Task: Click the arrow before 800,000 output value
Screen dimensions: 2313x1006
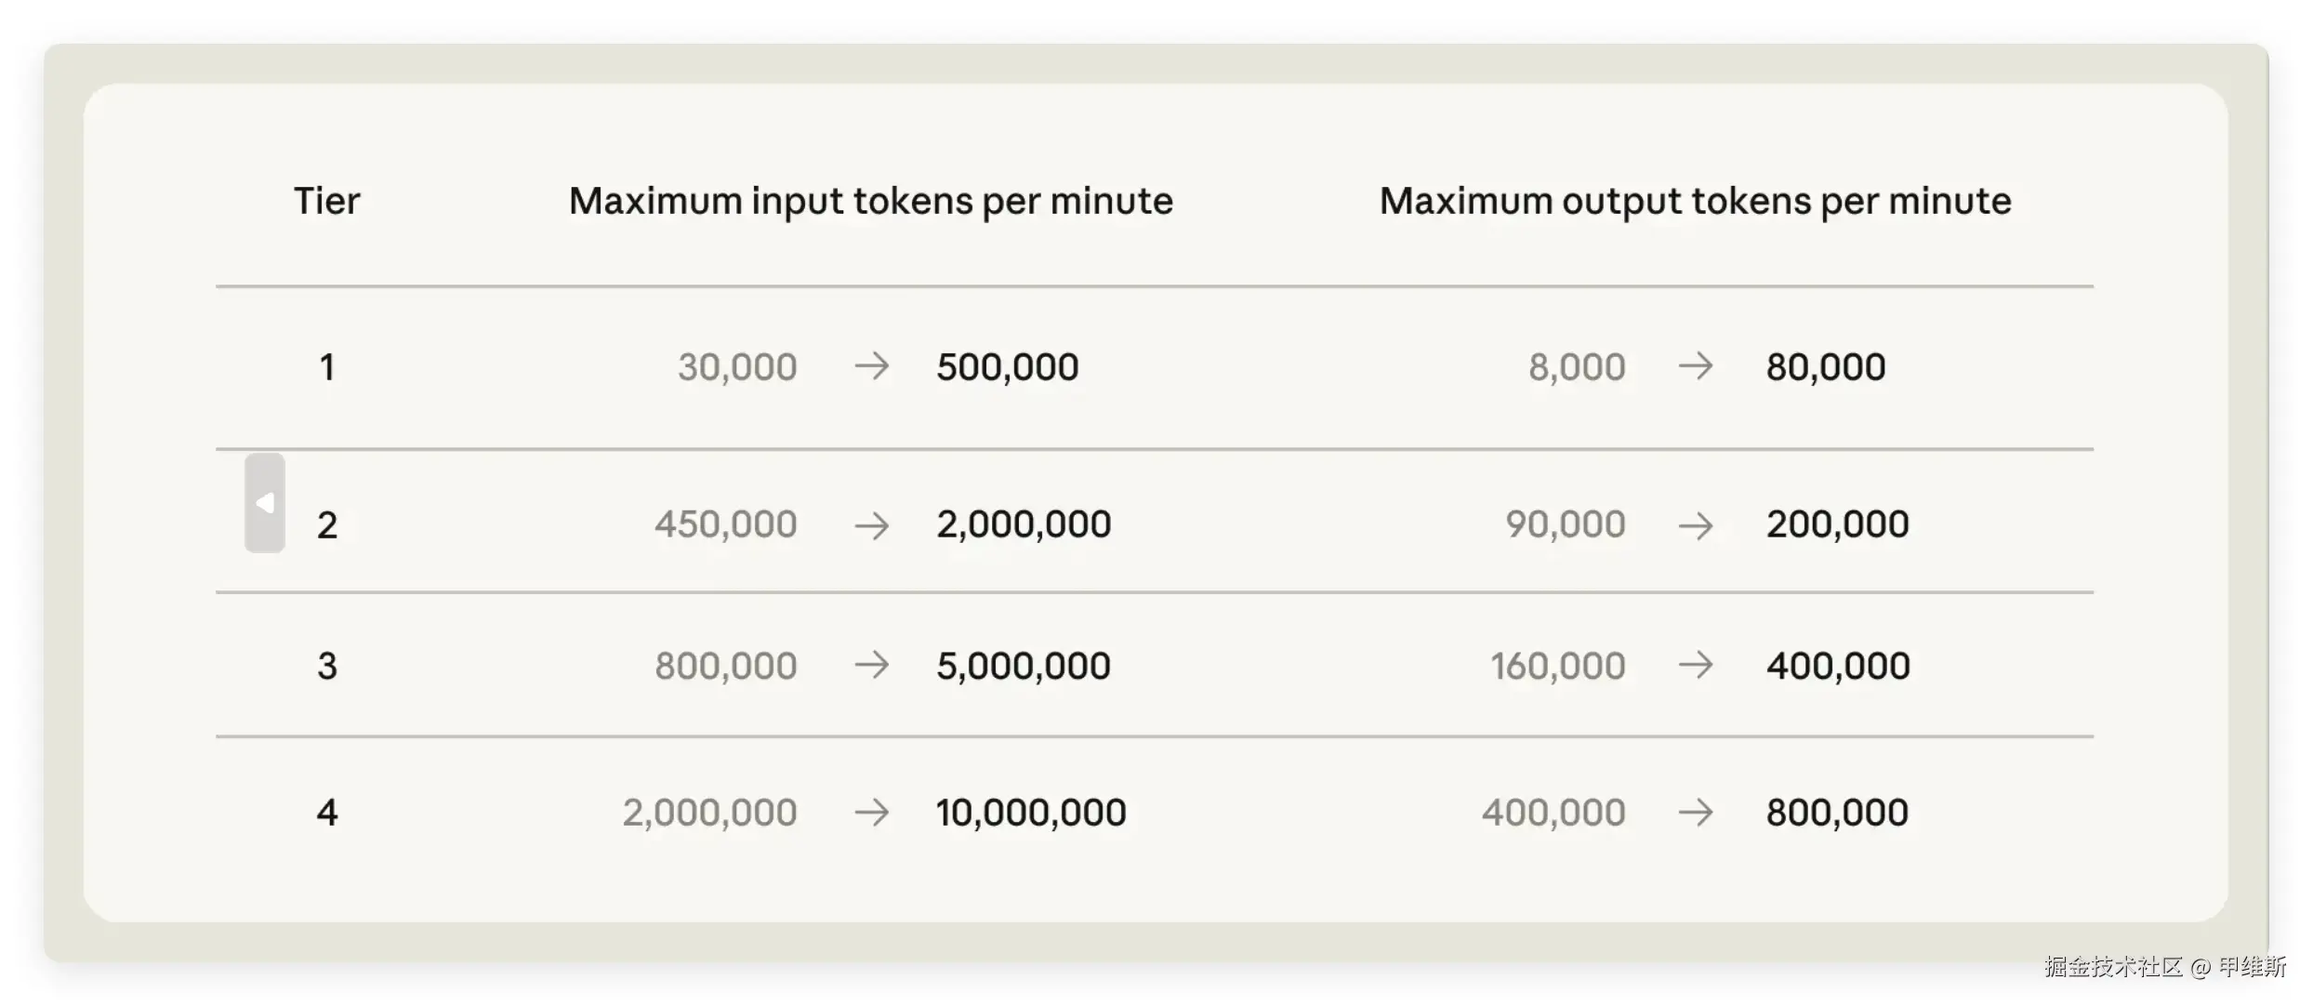Action: click(1695, 813)
